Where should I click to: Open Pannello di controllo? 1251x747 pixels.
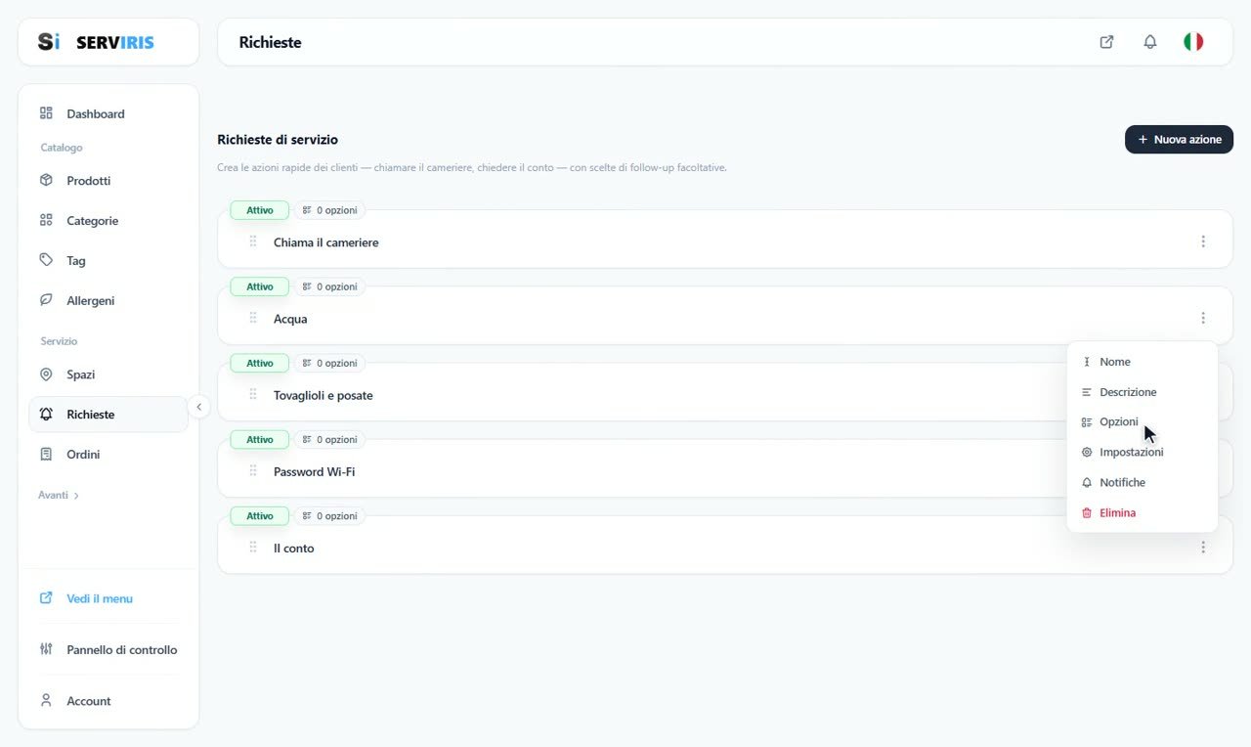tap(108, 649)
